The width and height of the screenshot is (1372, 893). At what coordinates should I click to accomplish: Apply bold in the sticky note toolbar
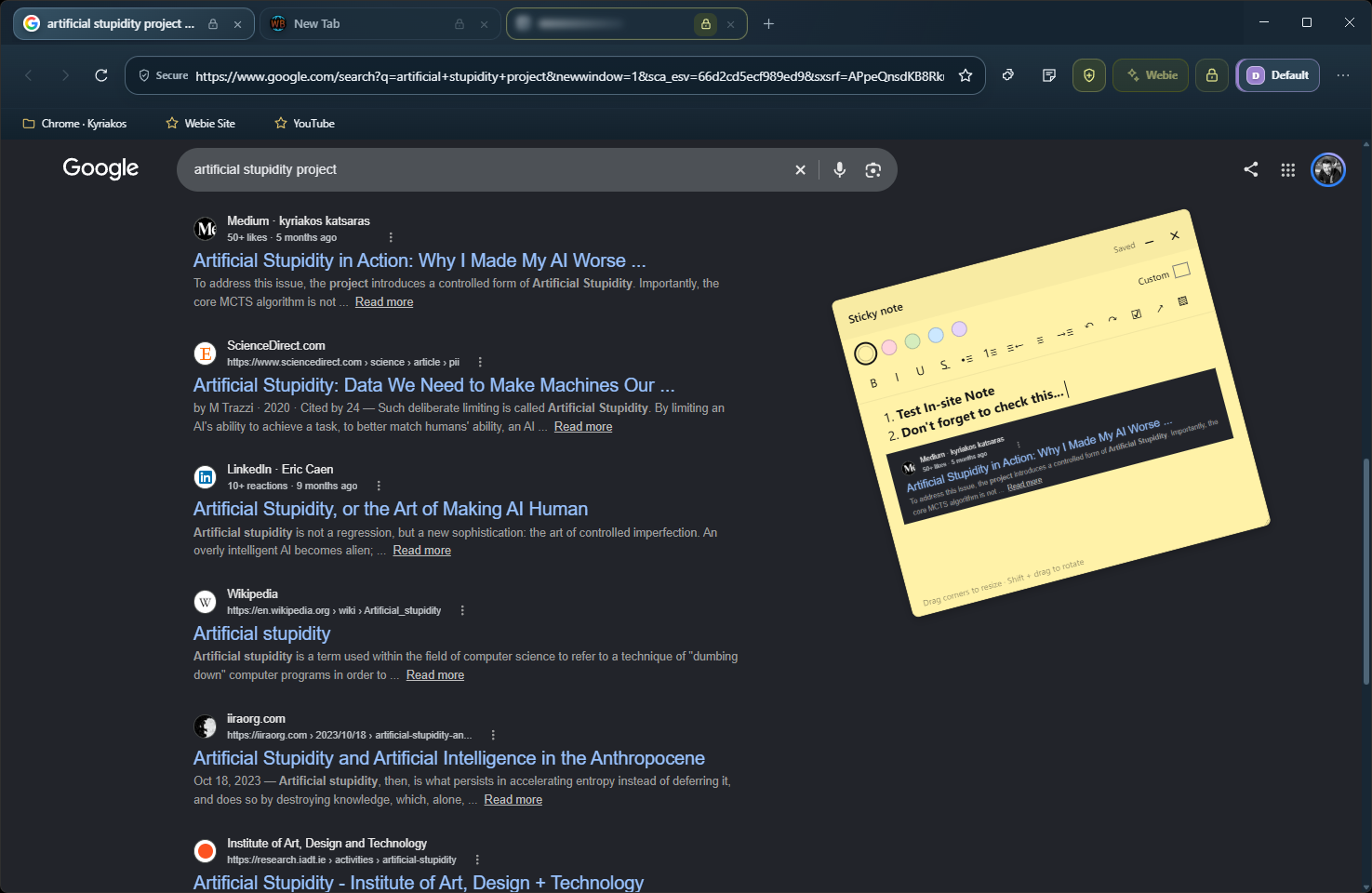(x=873, y=383)
